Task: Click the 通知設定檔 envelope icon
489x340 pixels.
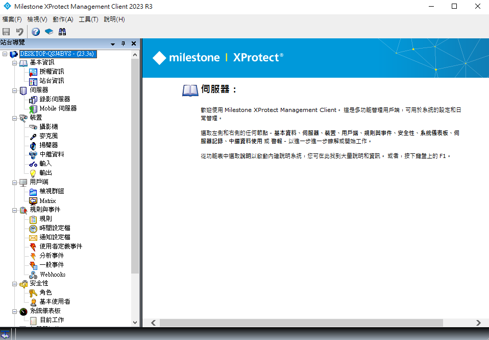Action: pos(33,238)
